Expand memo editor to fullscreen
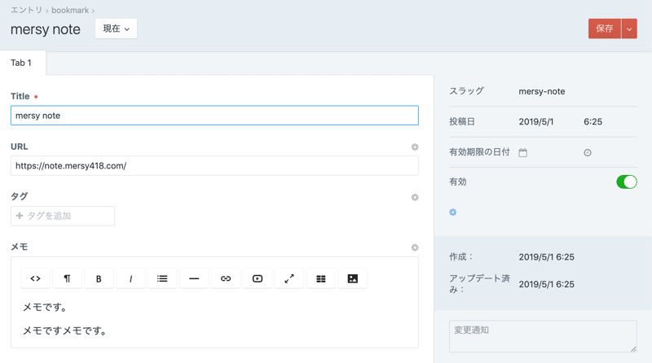 point(289,278)
